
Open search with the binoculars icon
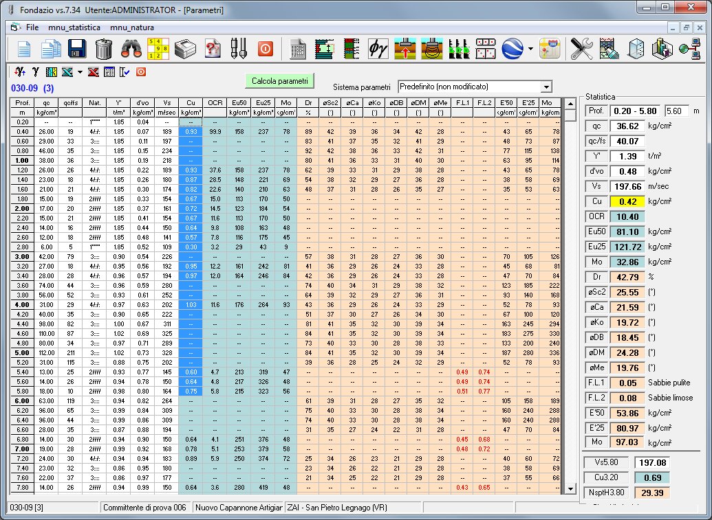[x=131, y=49]
